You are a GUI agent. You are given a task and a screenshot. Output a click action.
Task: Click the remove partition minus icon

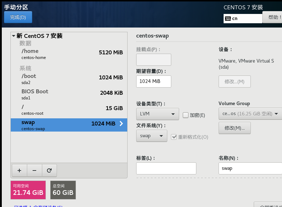click(x=34, y=171)
